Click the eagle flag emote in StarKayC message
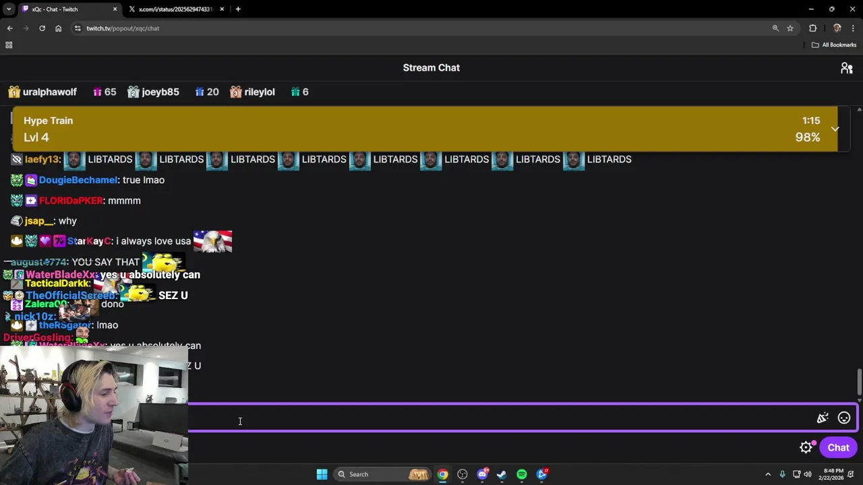The image size is (863, 485). click(212, 241)
